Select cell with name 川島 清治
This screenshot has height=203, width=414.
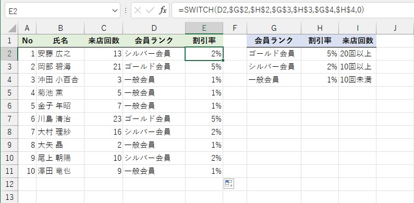(x=60, y=119)
